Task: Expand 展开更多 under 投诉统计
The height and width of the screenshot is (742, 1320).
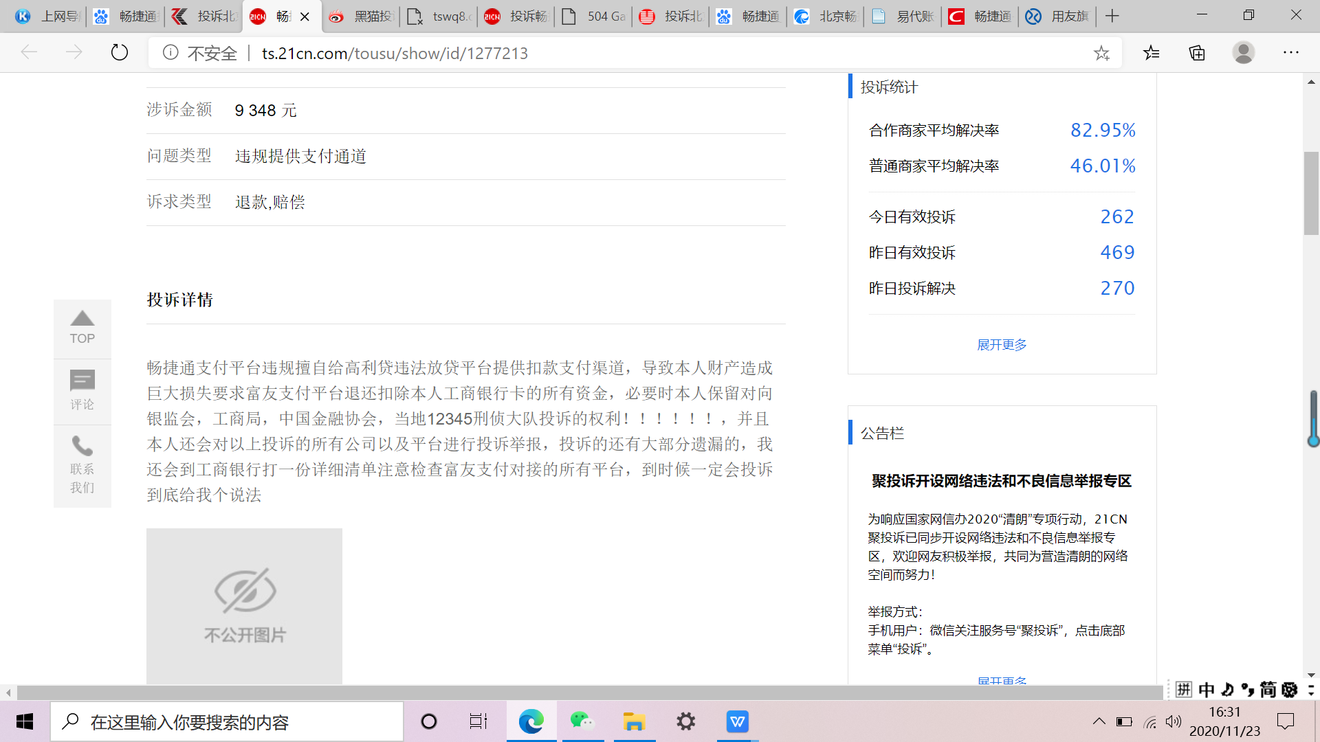Action: coord(1002,344)
